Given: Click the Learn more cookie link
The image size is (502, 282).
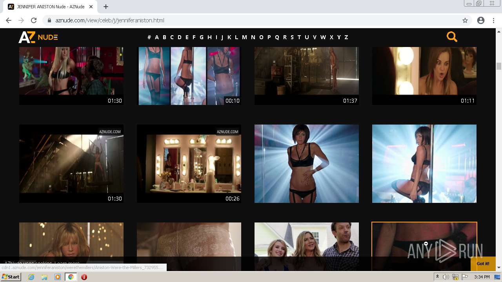Looking at the screenshot, I should pyautogui.click(x=67, y=263).
